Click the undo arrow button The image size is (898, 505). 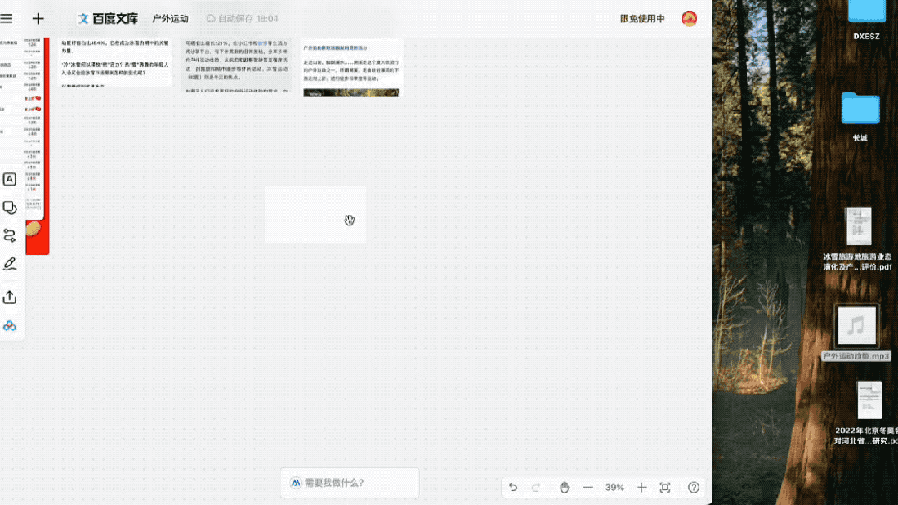click(x=513, y=488)
